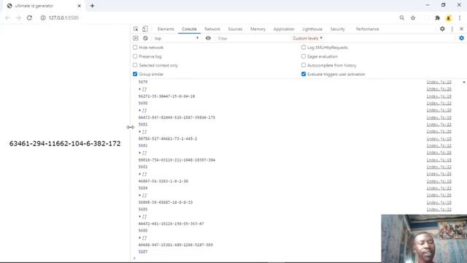The width and height of the screenshot is (467, 263).
Task: Click the zoom magnifier icon in the address bar
Action: pos(402,18)
